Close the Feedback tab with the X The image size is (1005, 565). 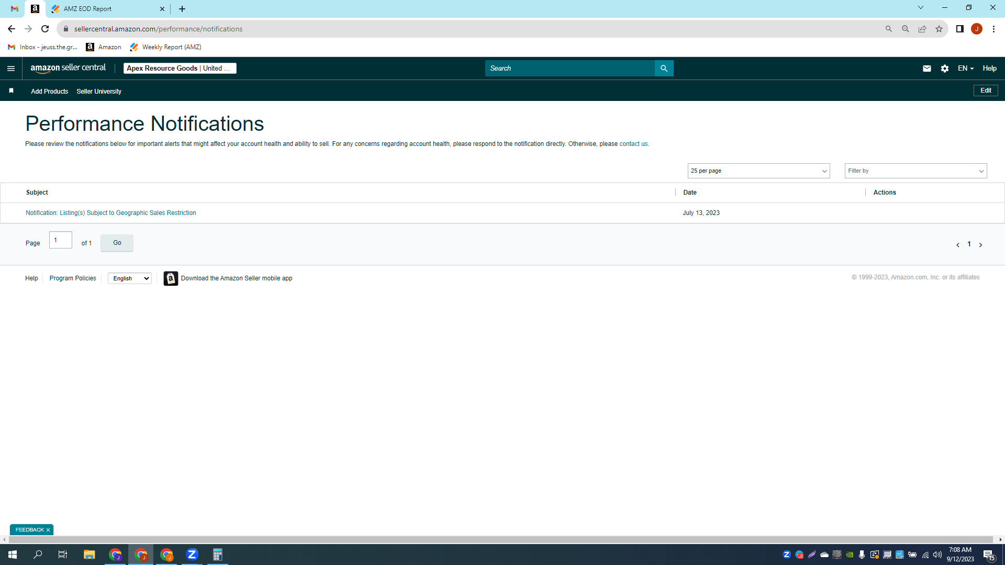click(x=48, y=530)
